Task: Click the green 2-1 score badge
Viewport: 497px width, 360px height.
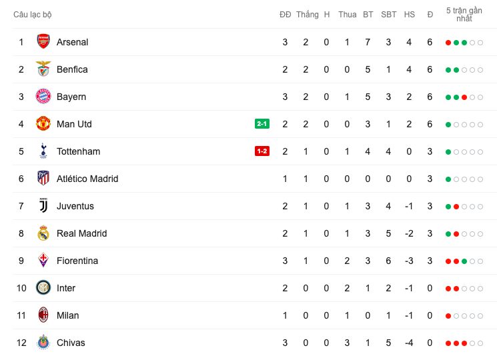Action: [x=262, y=124]
